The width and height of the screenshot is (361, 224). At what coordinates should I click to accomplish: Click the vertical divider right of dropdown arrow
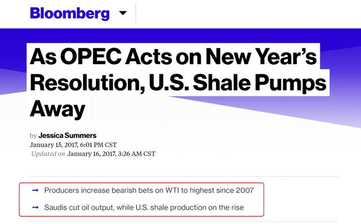point(135,14)
